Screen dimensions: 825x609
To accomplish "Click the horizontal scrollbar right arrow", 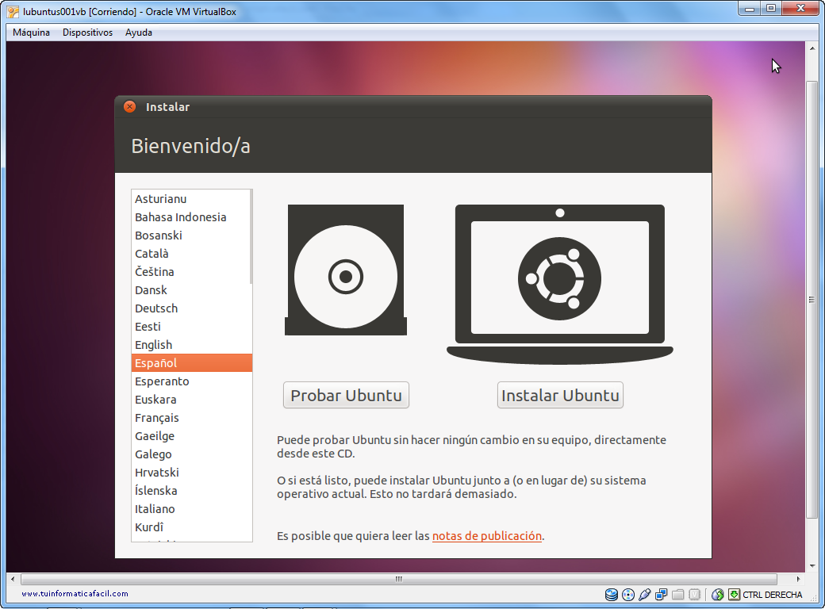I will (x=798, y=579).
